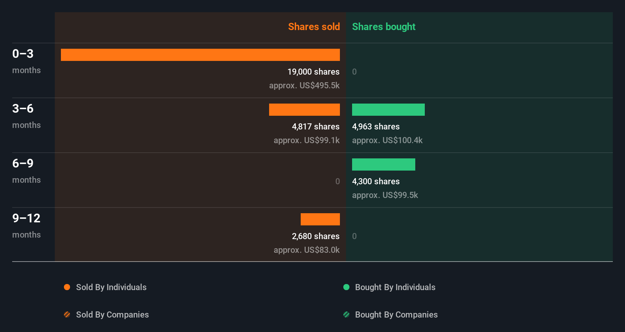Click the 19,000 shares value
Viewport: 625px width, 332px height.
tap(313, 72)
